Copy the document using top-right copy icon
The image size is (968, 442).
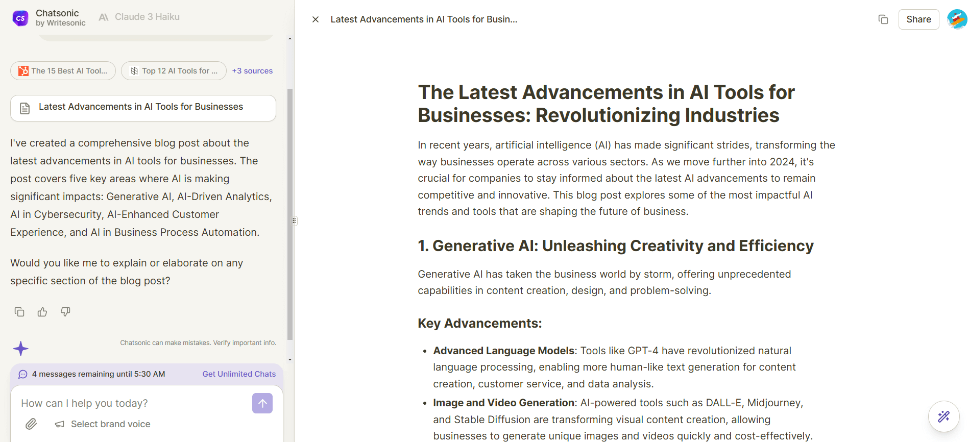[x=883, y=19]
